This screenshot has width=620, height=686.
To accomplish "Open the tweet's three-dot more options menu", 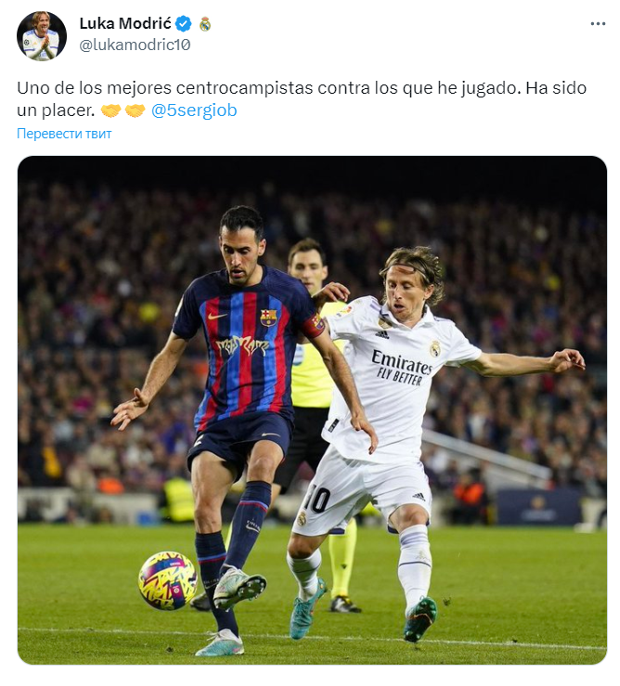I will [x=598, y=23].
